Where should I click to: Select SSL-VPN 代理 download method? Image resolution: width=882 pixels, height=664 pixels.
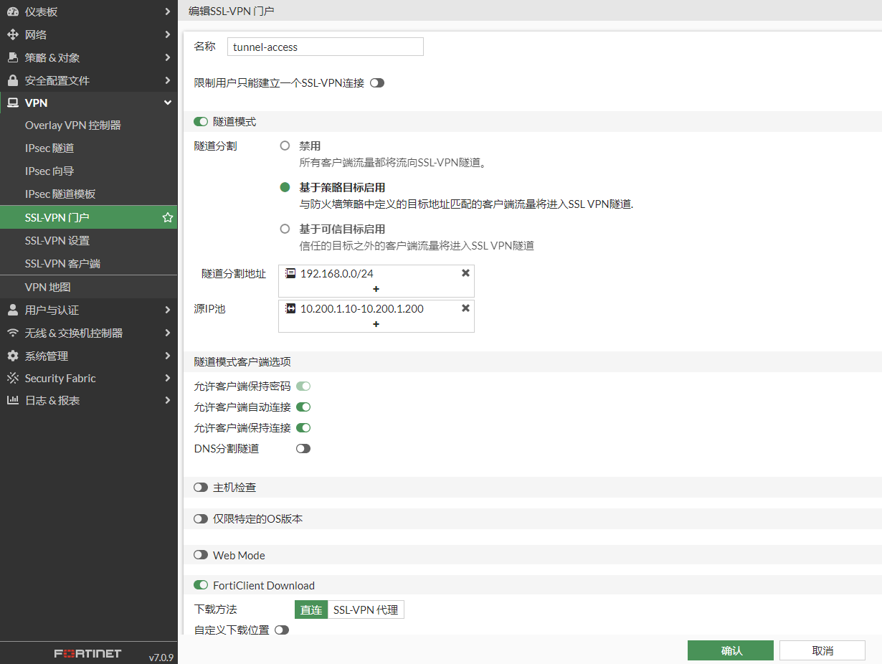coord(366,610)
